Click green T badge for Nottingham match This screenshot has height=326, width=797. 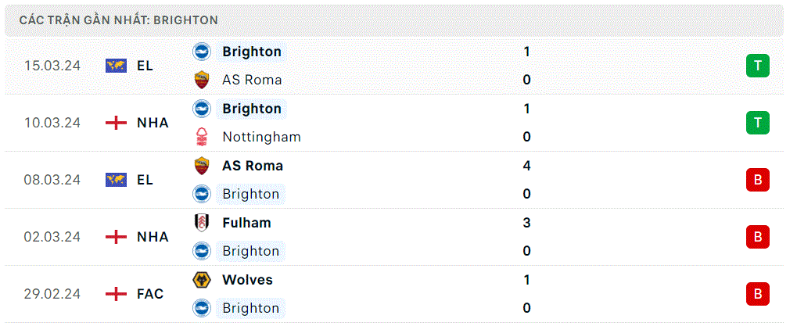point(757,123)
